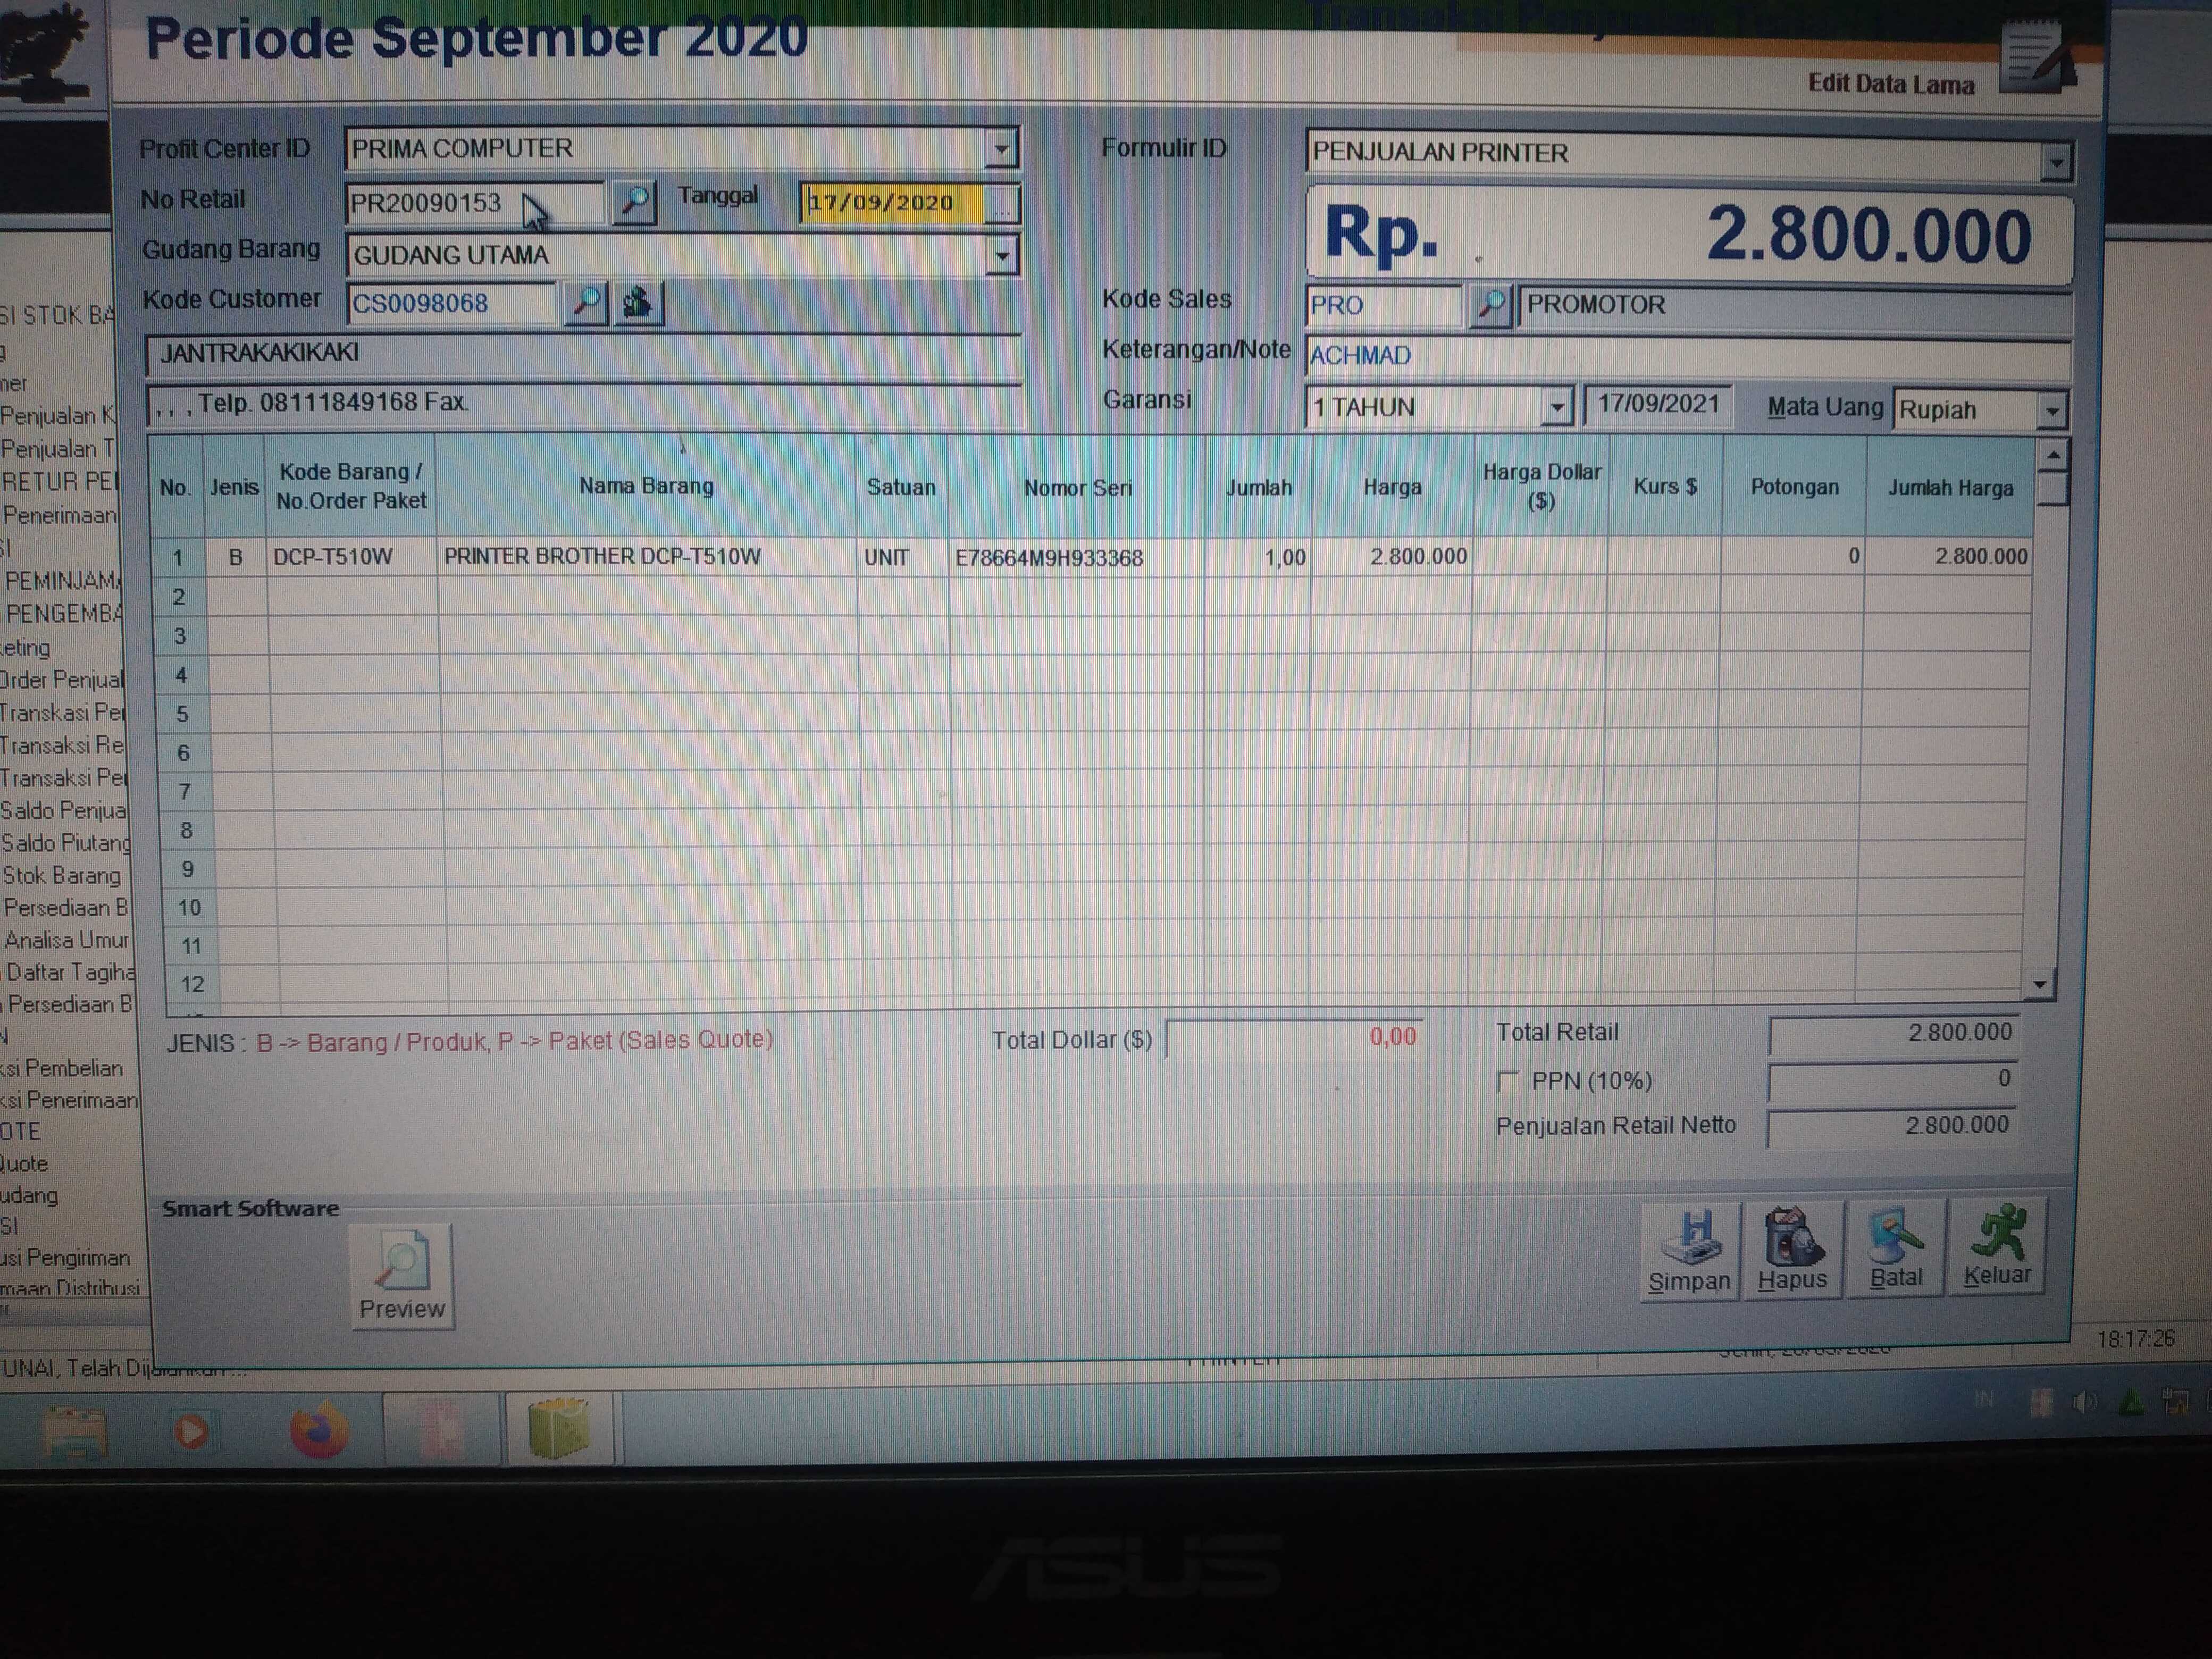Image resolution: width=2212 pixels, height=1659 pixels.
Task: Click the add customer person icon
Action: tap(638, 302)
